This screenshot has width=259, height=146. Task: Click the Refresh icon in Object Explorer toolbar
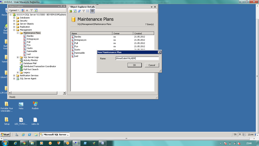click(36, 10)
